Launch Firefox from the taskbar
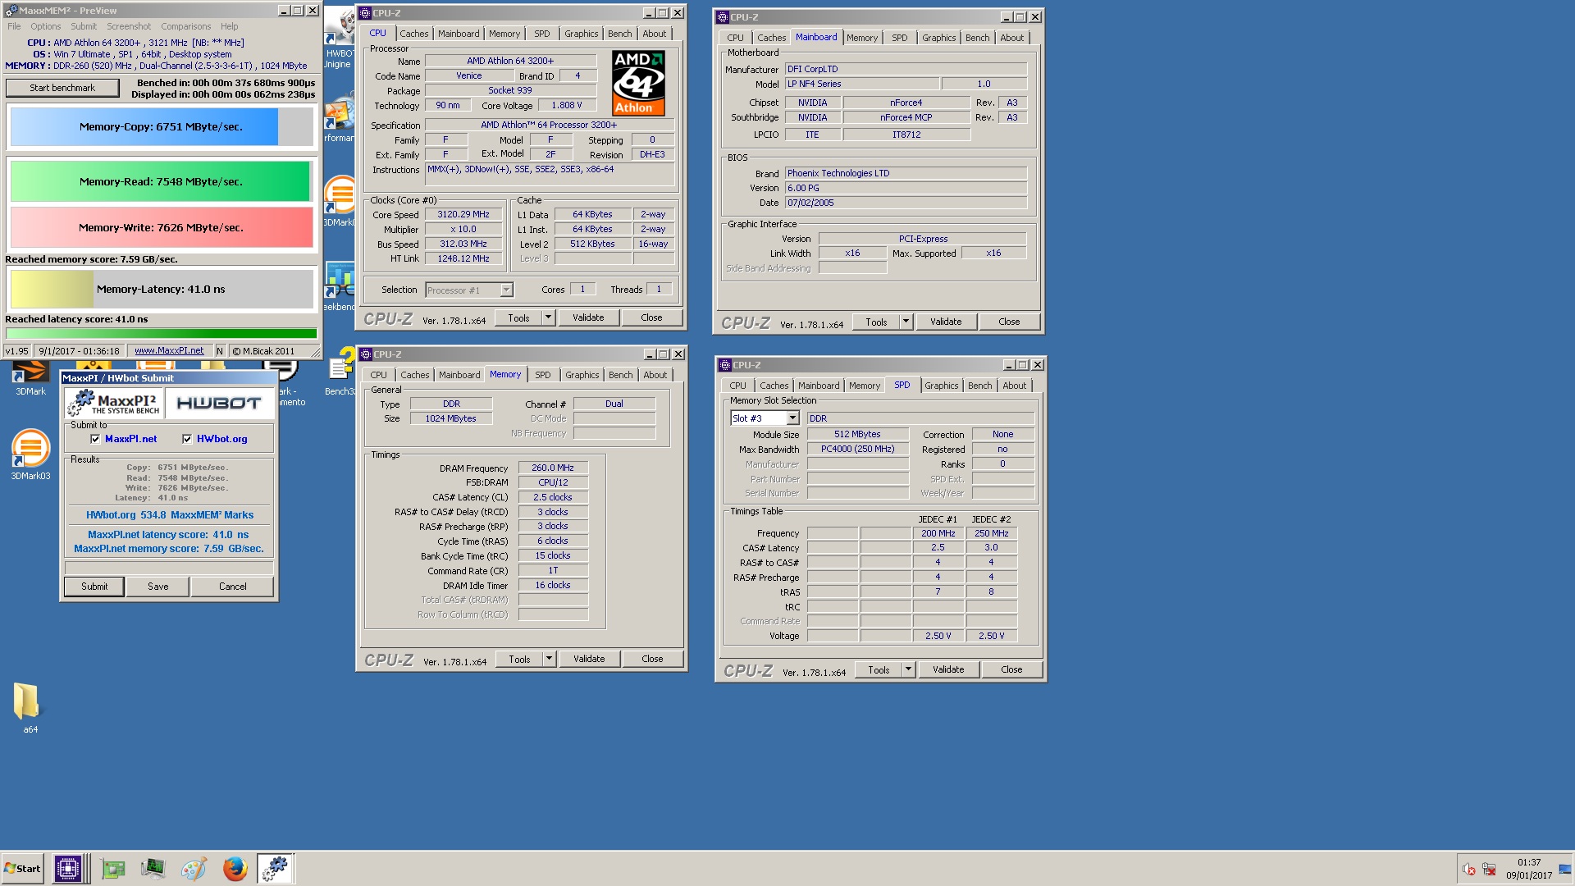Viewport: 1575px width, 886px height. pos(235,868)
